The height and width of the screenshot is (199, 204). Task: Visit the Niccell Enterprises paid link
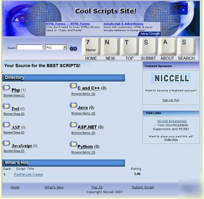click(x=172, y=121)
